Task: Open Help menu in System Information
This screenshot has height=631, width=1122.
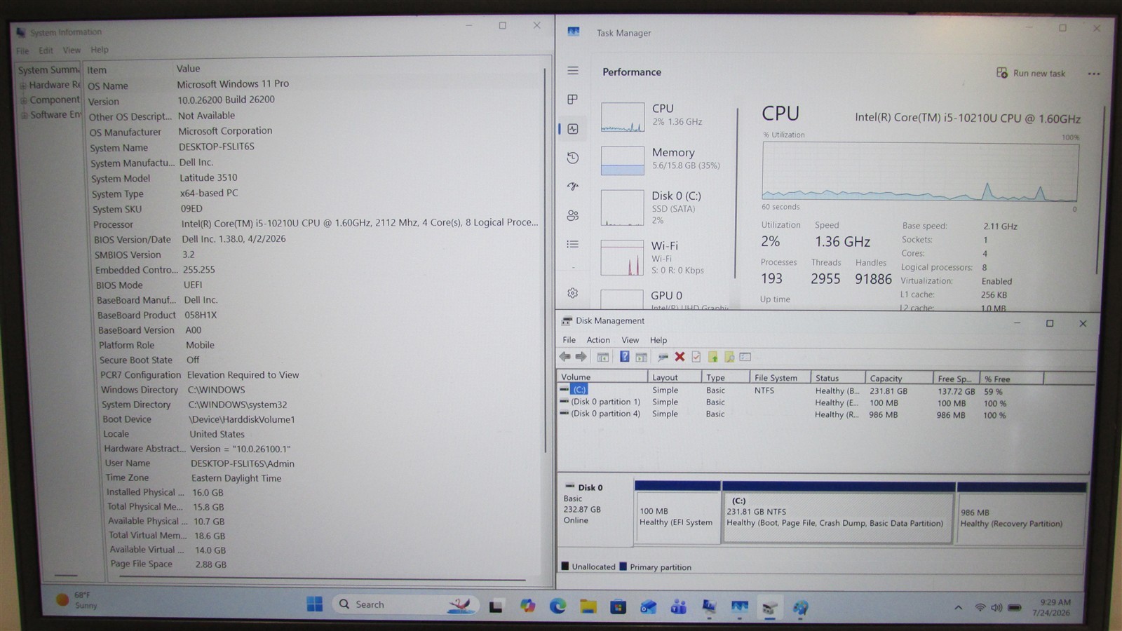Action: pos(100,50)
